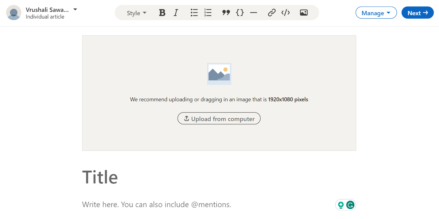This screenshot has width=439, height=219.
Task: Insert a blockquote
Action: tap(226, 12)
